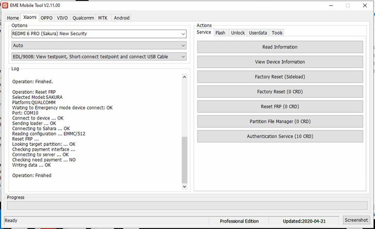
Task: Click the empty progress bar
Action: [187, 206]
